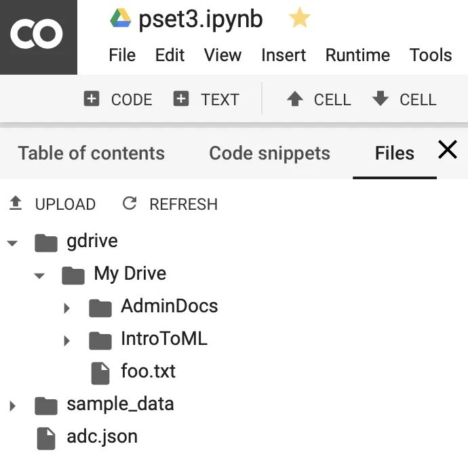Add a new code cell

(x=118, y=100)
